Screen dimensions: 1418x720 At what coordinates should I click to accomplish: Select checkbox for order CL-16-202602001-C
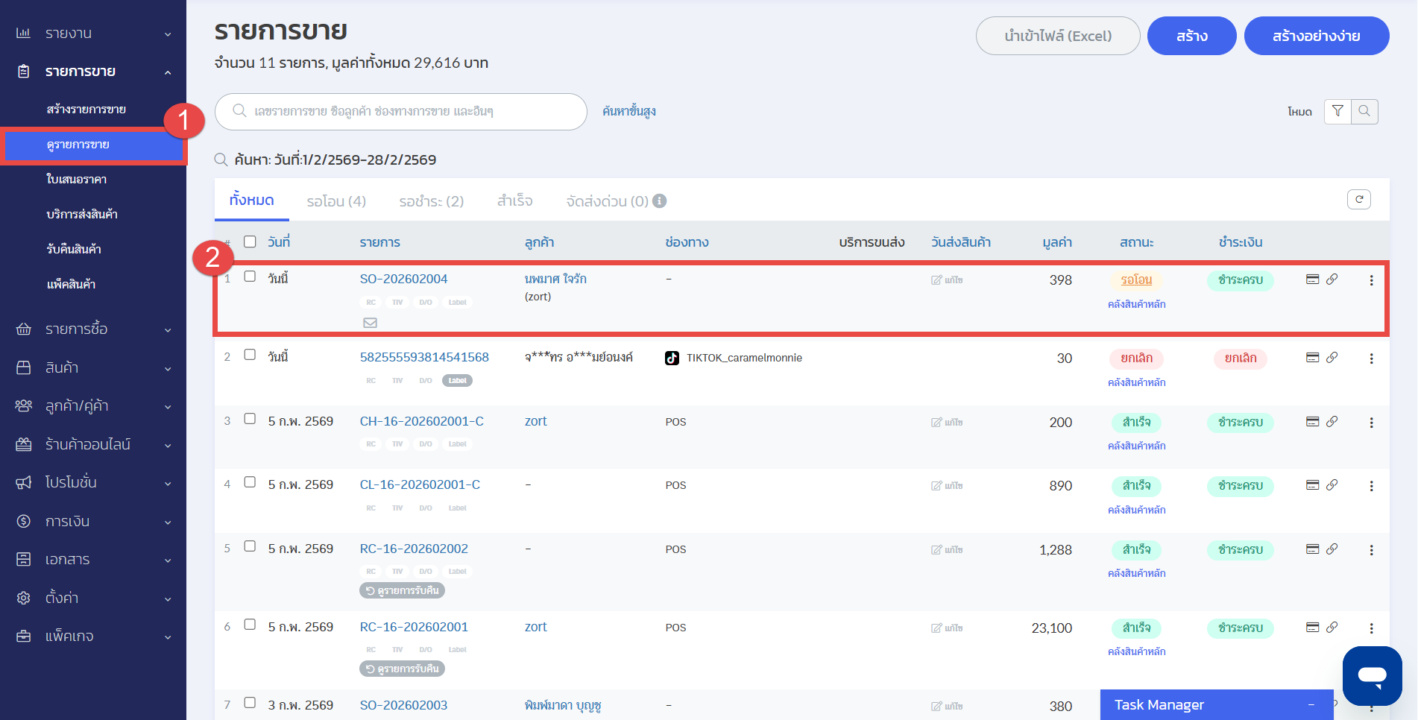pyautogui.click(x=250, y=482)
